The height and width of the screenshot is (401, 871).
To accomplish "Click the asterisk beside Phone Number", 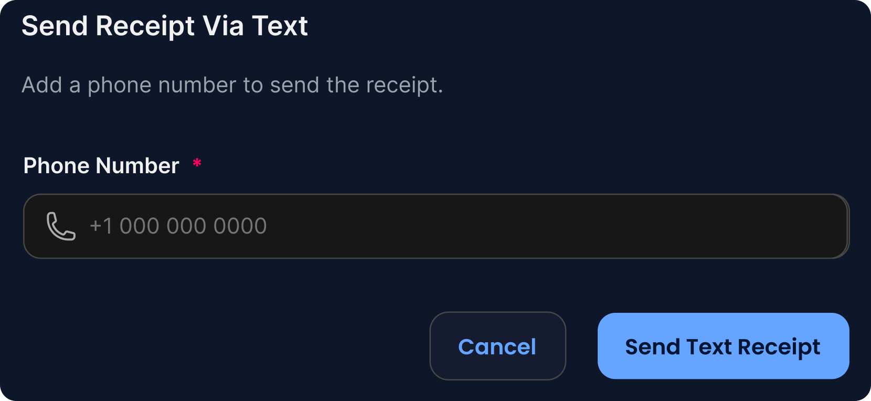I will (197, 163).
